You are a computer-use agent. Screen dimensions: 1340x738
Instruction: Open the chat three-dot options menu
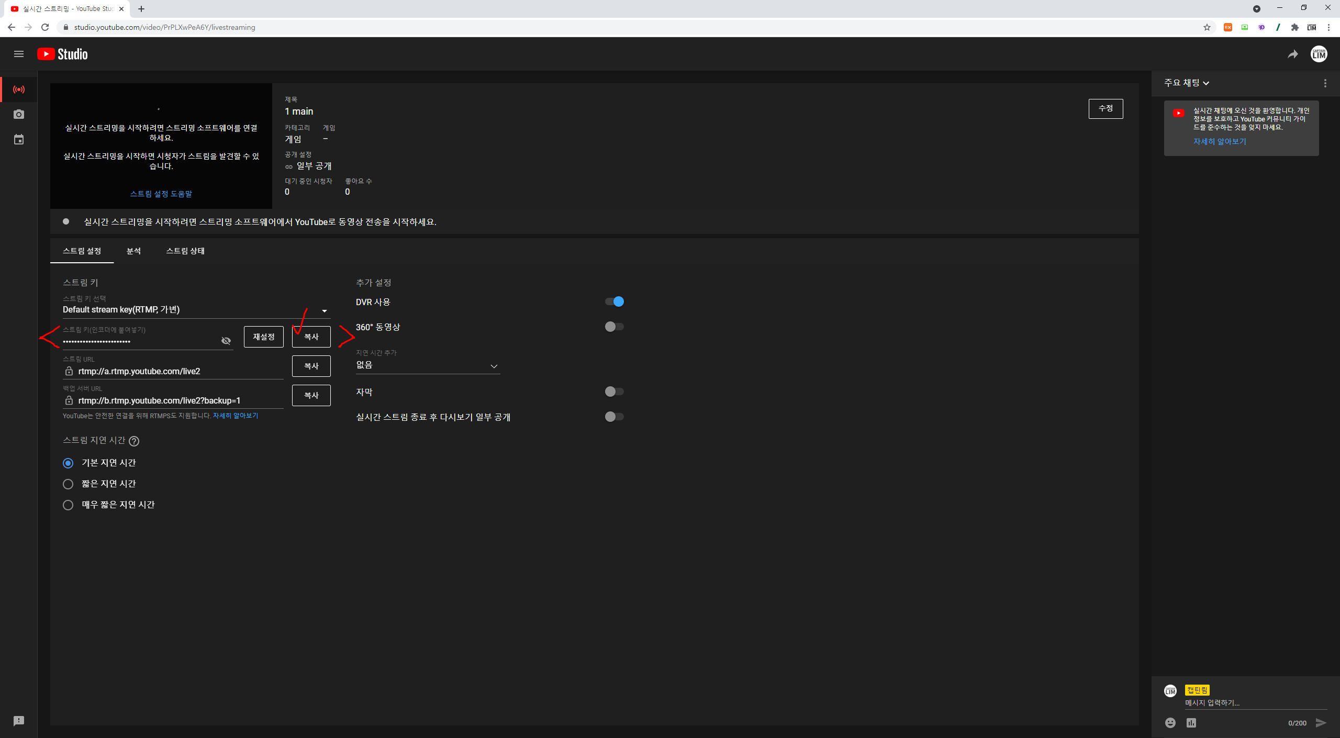(x=1325, y=83)
